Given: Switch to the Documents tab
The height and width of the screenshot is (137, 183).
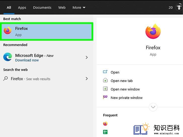Looking at the screenshot, I should click(42, 8).
